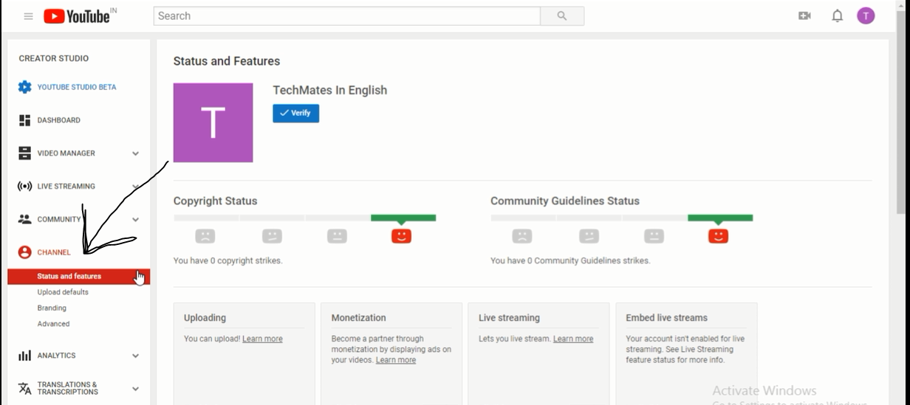
Task: Click Learn more in Monetization card
Action: pos(396,360)
